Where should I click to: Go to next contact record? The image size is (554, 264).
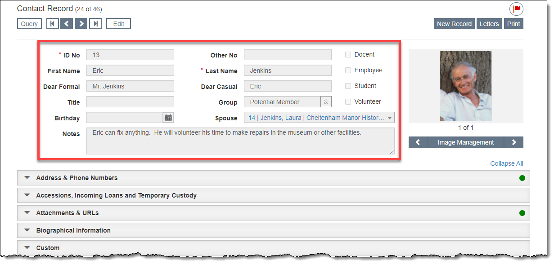tap(81, 24)
